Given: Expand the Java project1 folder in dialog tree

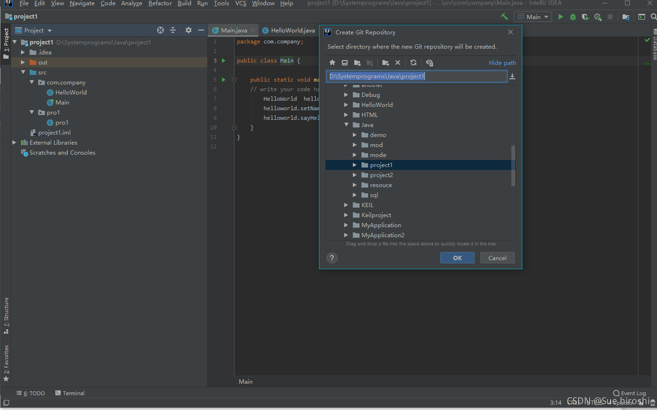Looking at the screenshot, I should click(355, 165).
